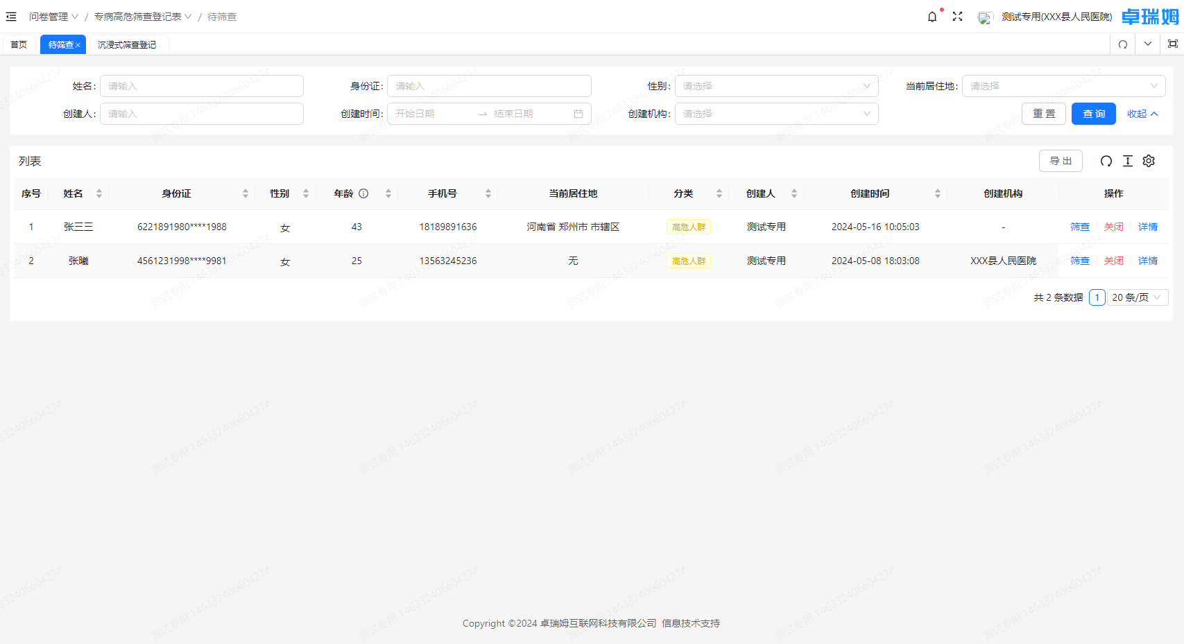Click 筛查 link for 张曦

tap(1080, 261)
